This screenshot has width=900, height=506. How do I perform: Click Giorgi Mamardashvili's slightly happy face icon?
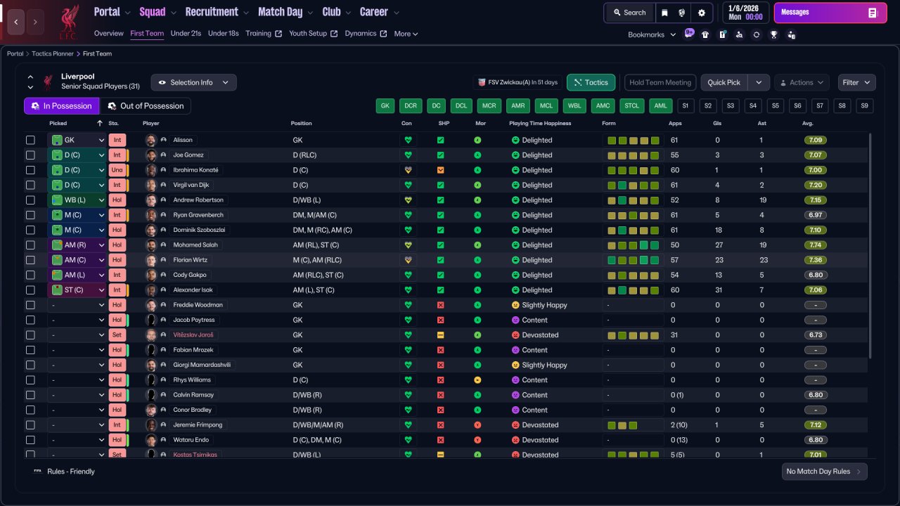tap(515, 365)
